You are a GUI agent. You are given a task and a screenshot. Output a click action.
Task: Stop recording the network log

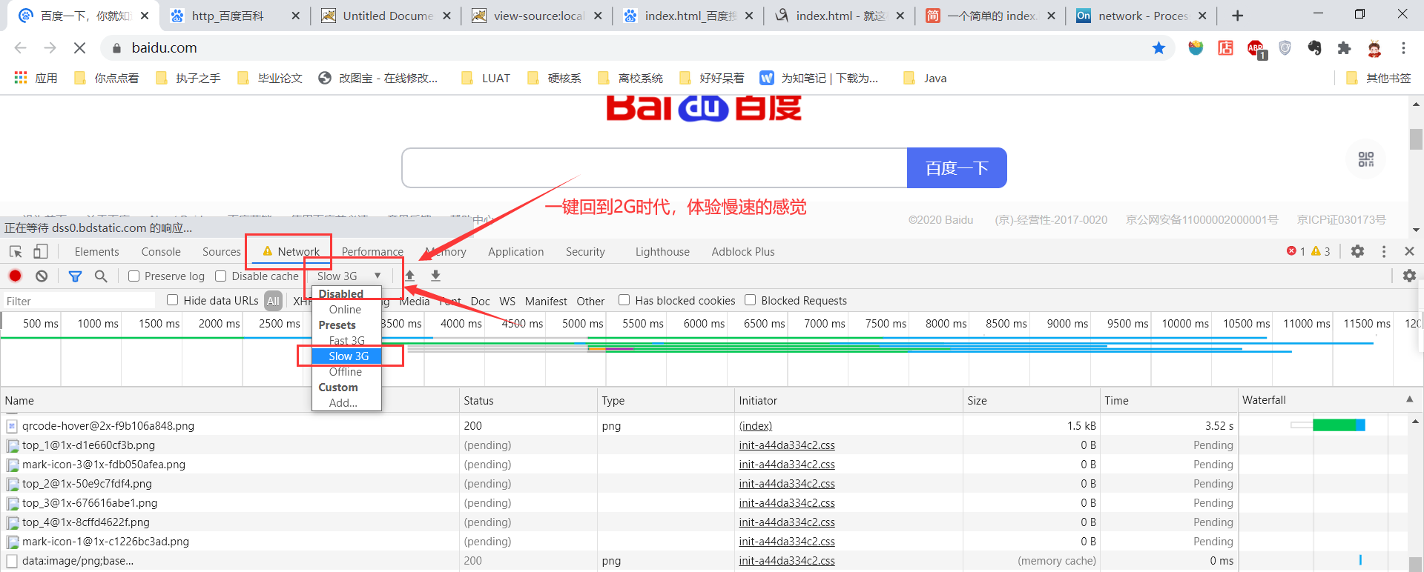pos(15,276)
